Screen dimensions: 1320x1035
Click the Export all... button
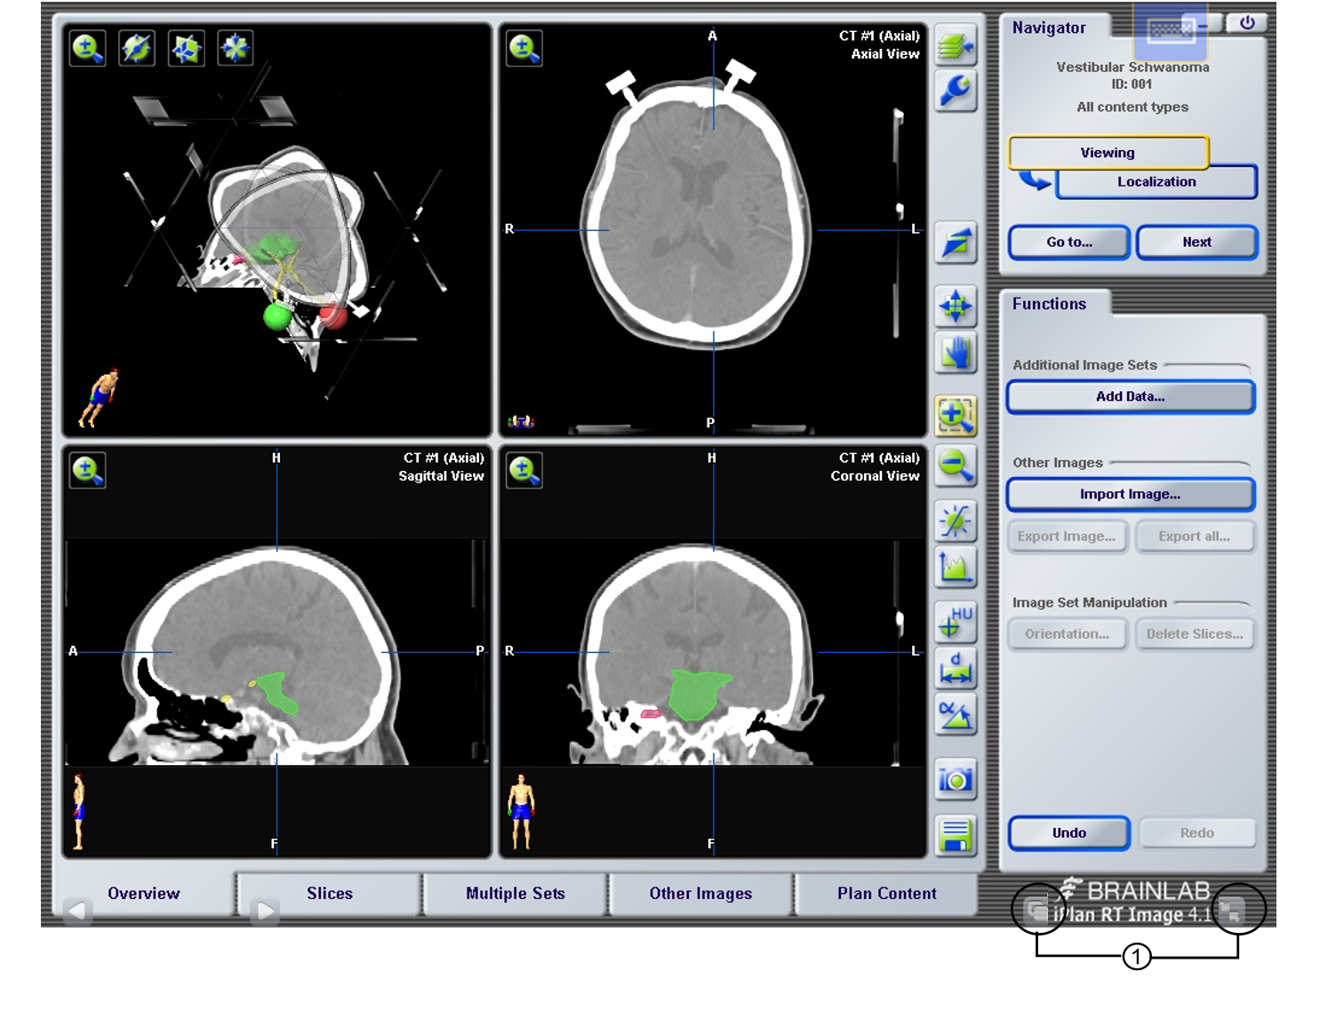point(1195,536)
